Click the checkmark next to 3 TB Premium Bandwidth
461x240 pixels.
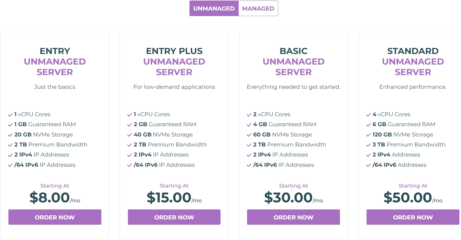tap(368, 145)
